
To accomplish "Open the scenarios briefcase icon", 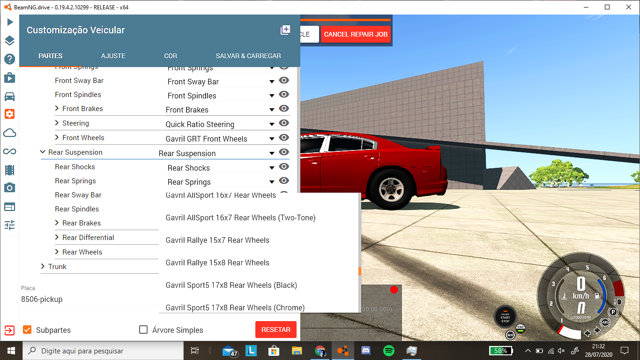I will (x=10, y=78).
